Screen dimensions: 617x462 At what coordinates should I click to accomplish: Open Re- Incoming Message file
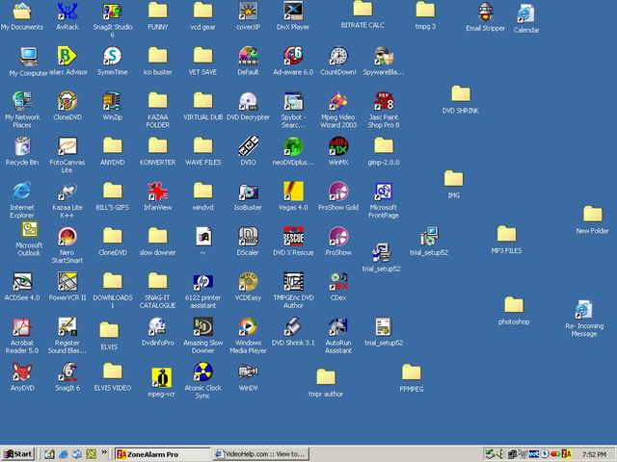[x=584, y=310]
